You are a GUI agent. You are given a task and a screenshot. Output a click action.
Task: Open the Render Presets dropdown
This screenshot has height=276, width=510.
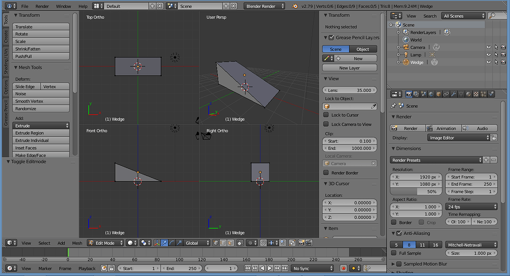436,160
